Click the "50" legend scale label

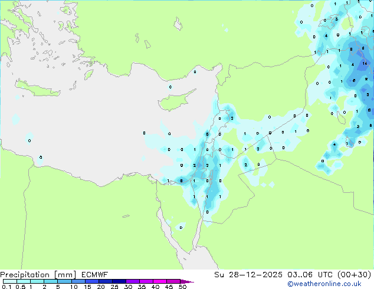coord(182,287)
